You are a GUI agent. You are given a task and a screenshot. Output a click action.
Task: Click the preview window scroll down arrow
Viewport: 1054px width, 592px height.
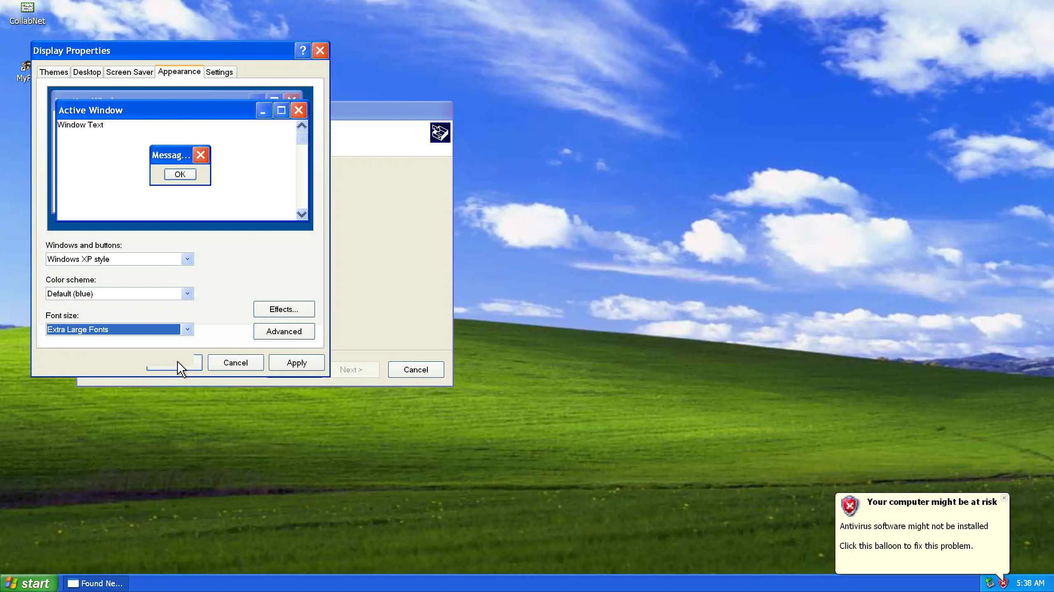302,214
